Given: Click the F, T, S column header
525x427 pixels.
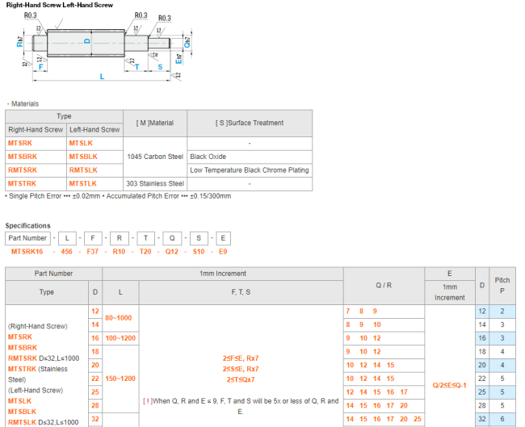Looking at the screenshot, I should [x=241, y=291].
